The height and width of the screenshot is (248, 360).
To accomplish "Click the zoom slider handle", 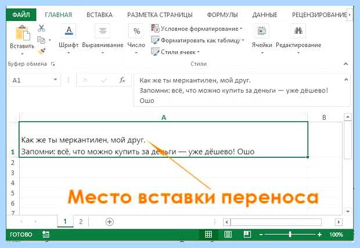I will tap(290, 234).
